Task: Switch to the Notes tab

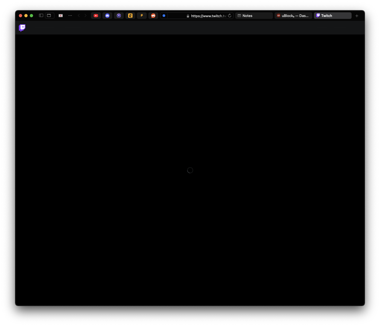Action: click(x=254, y=16)
